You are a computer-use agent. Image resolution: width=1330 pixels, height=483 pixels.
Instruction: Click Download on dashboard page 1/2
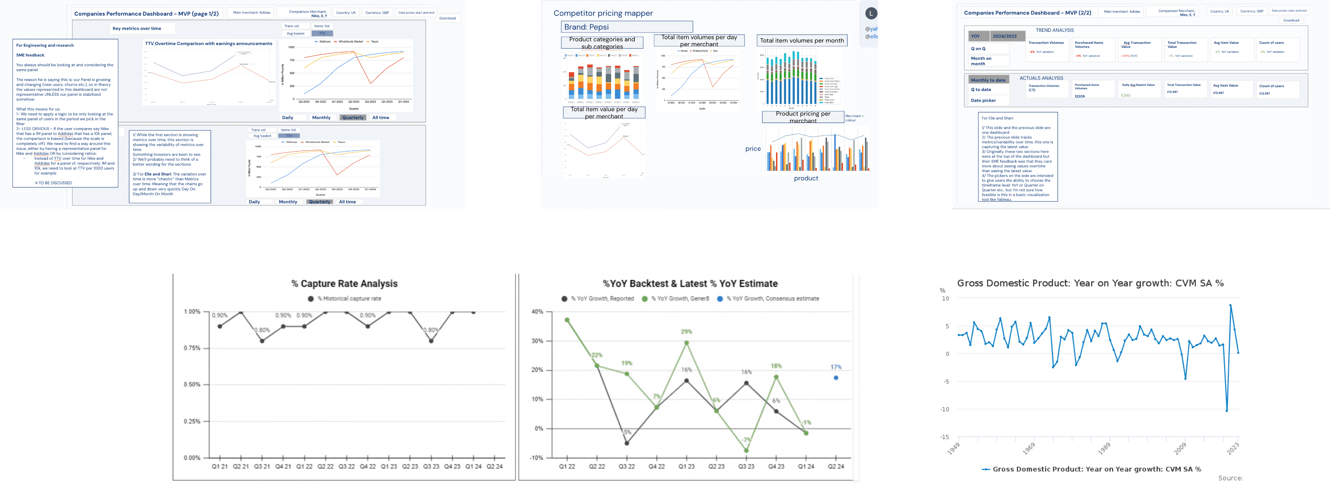point(447,18)
